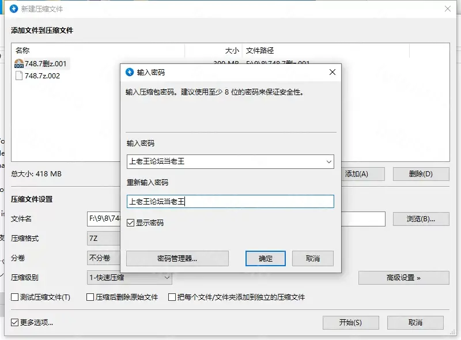Enable 测试压缩文件(T) checkbox
Viewport: 461px width, 340px height.
click(15, 297)
